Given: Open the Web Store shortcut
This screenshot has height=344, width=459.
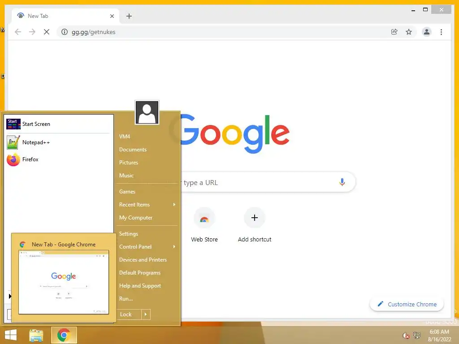Looking at the screenshot, I should [204, 225].
